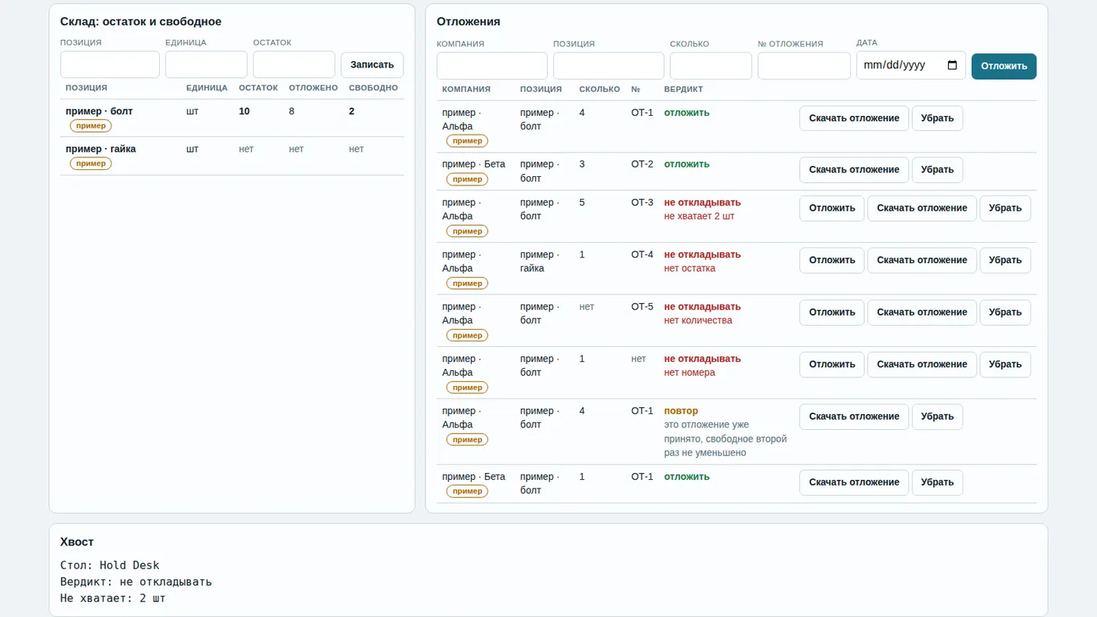Remove the ОТ-2 Бета hold row
The height and width of the screenshot is (617, 1097).
point(937,170)
